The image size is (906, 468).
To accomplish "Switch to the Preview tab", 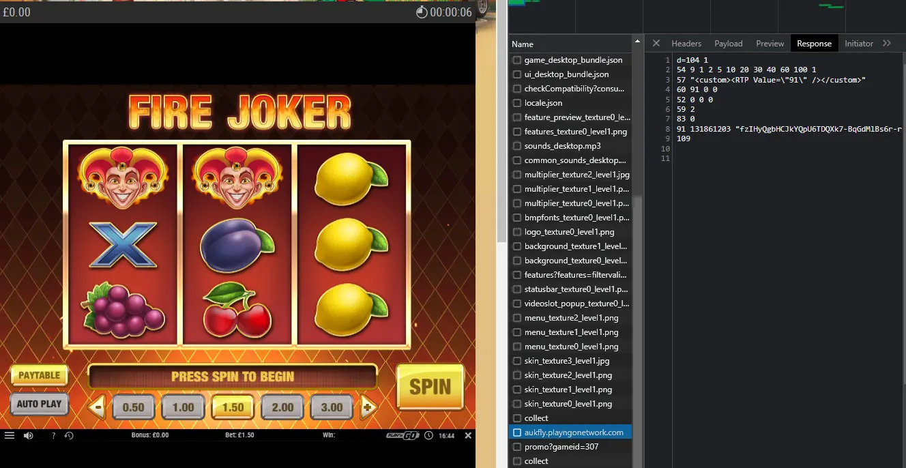I will pos(770,43).
